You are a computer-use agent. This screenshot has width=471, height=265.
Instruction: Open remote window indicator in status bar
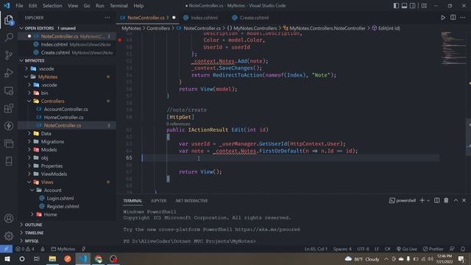click(x=6, y=249)
